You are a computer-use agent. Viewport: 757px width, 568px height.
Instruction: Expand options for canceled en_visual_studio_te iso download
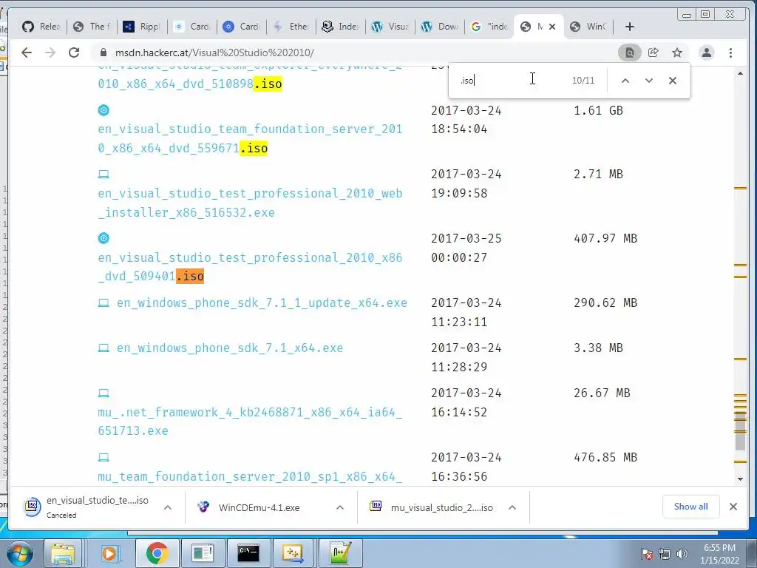pyautogui.click(x=168, y=507)
